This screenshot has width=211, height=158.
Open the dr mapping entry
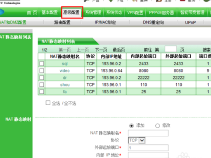65,78
